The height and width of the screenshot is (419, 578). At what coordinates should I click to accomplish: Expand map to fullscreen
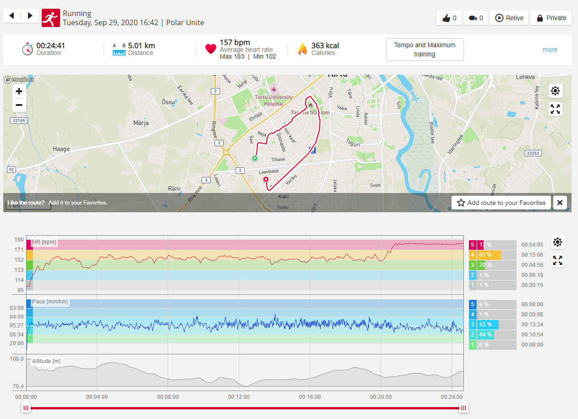pyautogui.click(x=555, y=109)
